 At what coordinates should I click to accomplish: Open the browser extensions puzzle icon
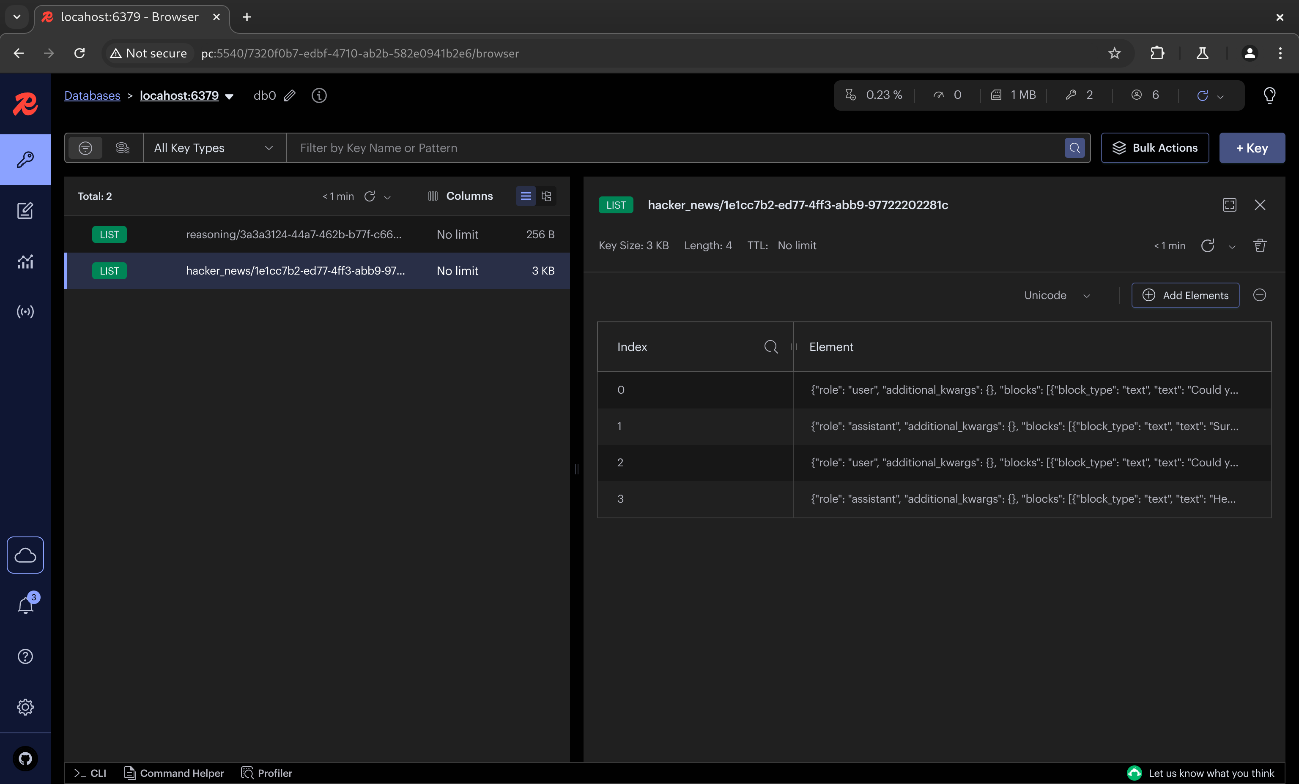coord(1157,53)
